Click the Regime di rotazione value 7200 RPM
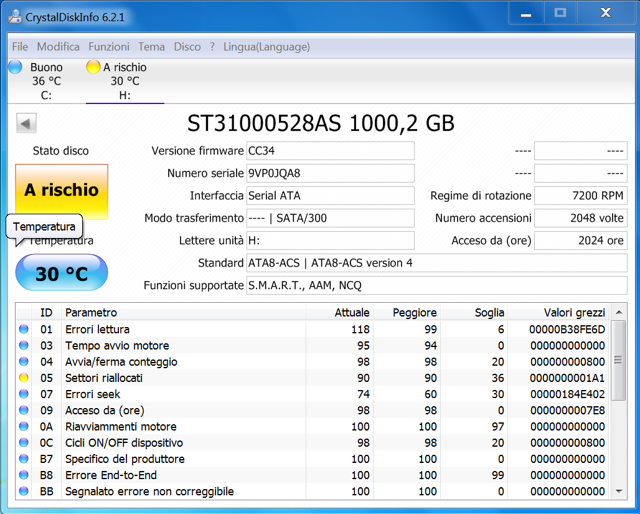Image resolution: width=640 pixels, height=514 pixels. [x=581, y=196]
